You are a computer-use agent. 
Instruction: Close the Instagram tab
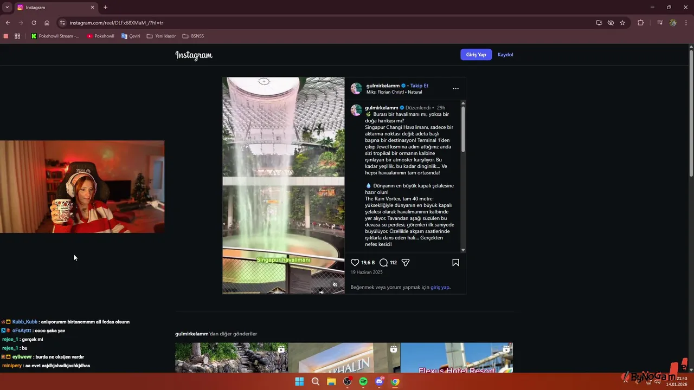point(92,8)
